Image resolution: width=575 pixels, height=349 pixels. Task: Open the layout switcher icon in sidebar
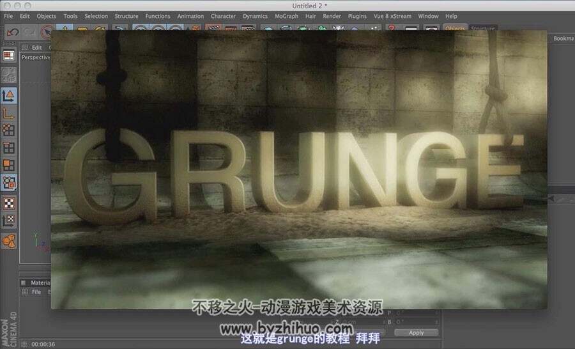click(x=8, y=56)
